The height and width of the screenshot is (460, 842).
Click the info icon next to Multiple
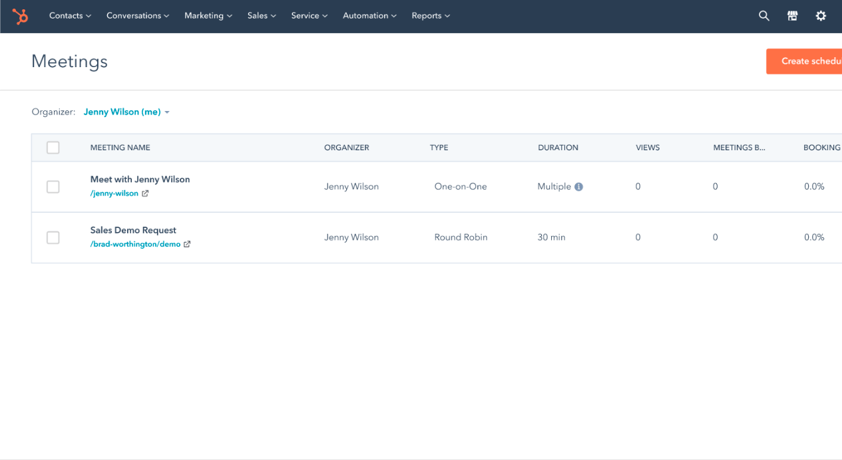point(578,187)
